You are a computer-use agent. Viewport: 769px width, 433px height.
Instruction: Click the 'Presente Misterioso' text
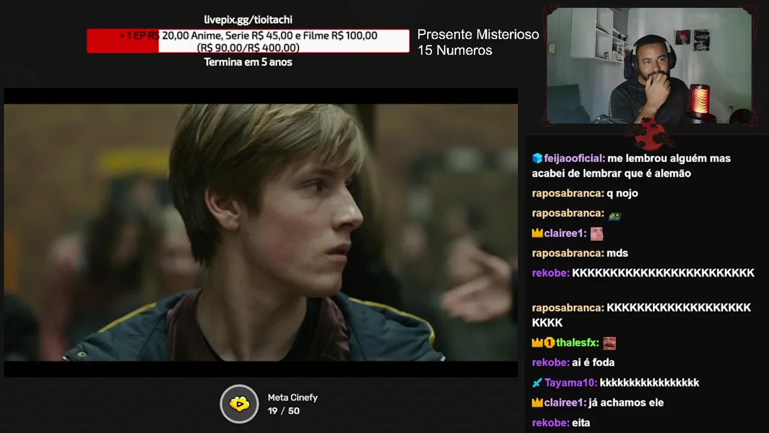pos(478,34)
